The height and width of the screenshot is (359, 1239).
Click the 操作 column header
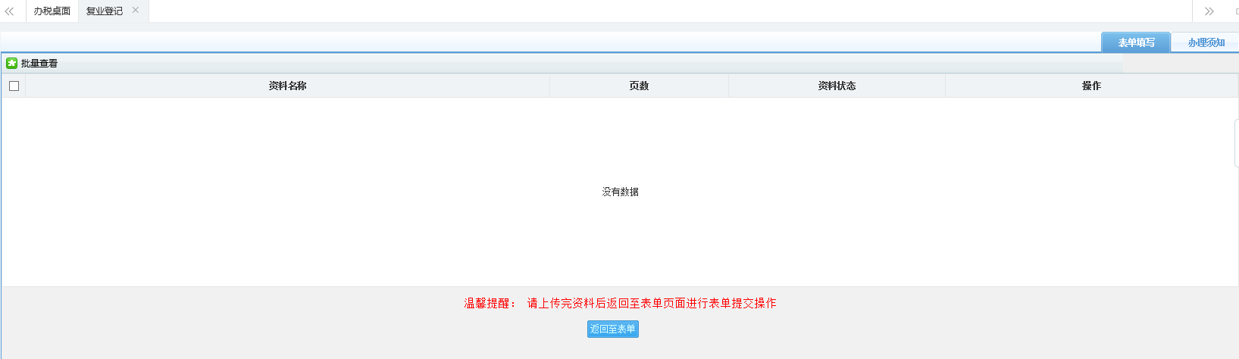(1091, 86)
